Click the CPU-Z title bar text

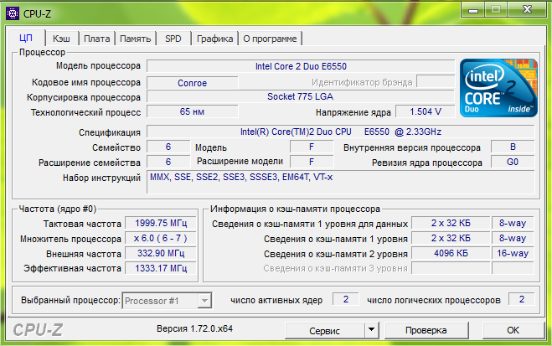tap(37, 13)
